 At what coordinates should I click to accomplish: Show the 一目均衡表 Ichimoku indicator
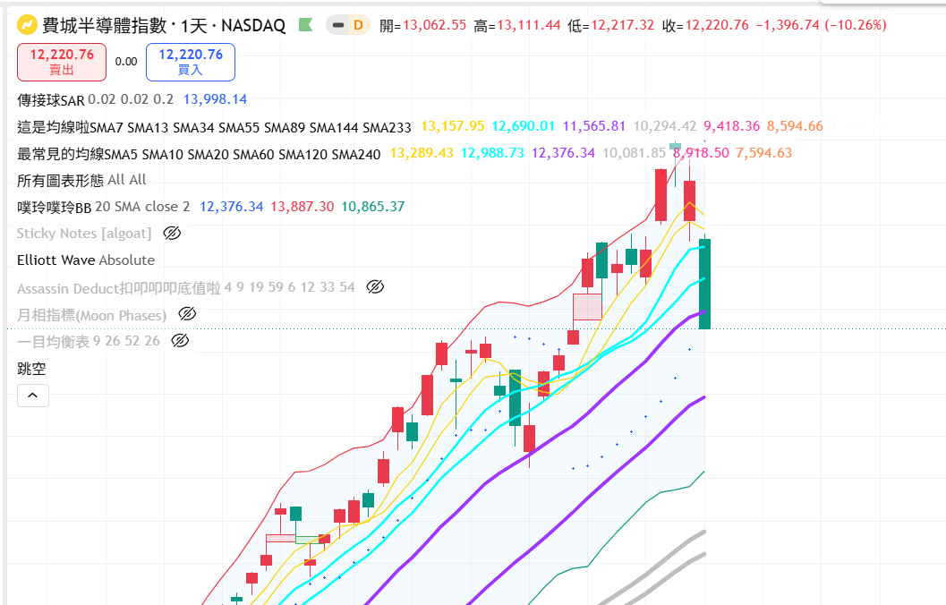[x=180, y=341]
